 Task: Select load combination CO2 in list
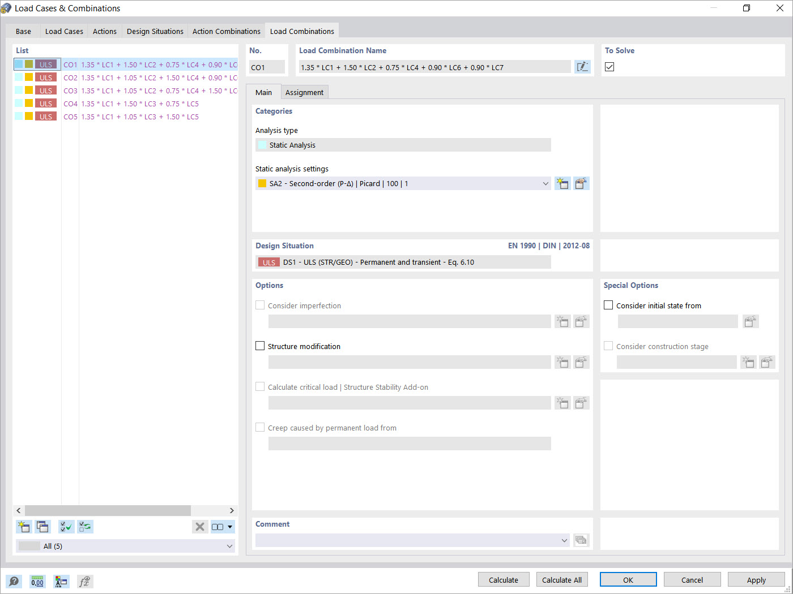(126, 78)
